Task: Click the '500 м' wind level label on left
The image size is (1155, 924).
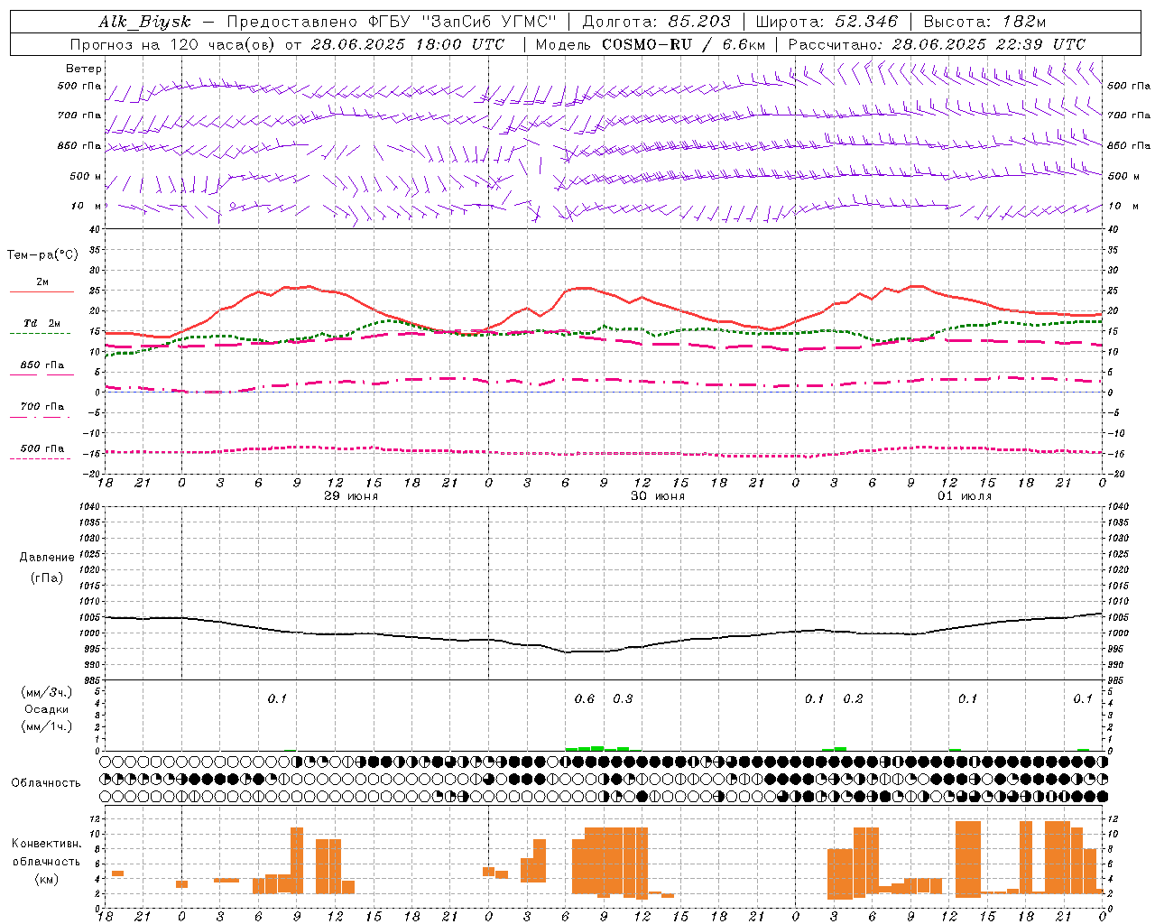Action: point(86,176)
